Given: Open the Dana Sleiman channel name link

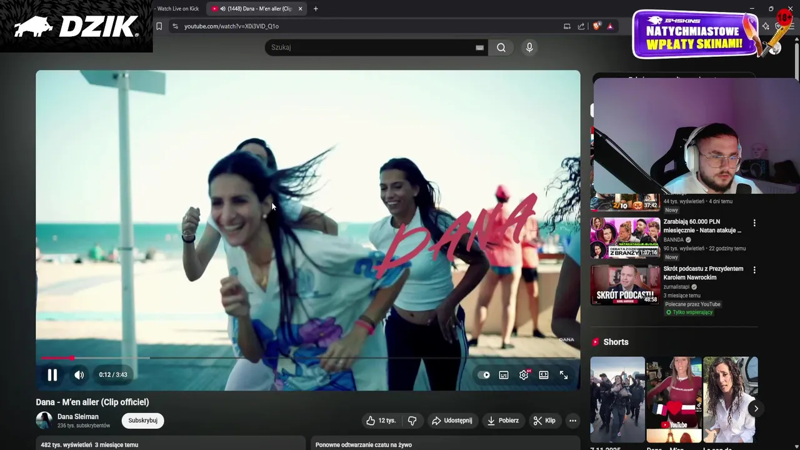Looking at the screenshot, I should pyautogui.click(x=78, y=417).
